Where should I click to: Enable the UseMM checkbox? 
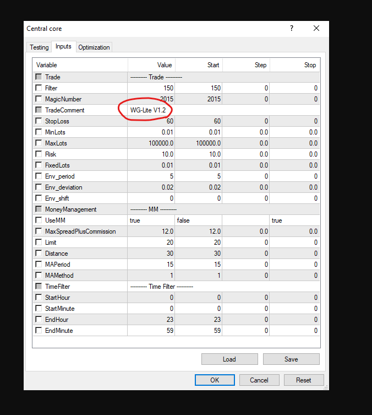click(x=39, y=220)
